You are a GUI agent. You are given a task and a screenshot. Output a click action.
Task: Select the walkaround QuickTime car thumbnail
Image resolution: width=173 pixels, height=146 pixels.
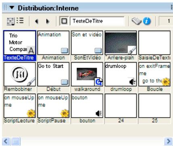coord(87,74)
